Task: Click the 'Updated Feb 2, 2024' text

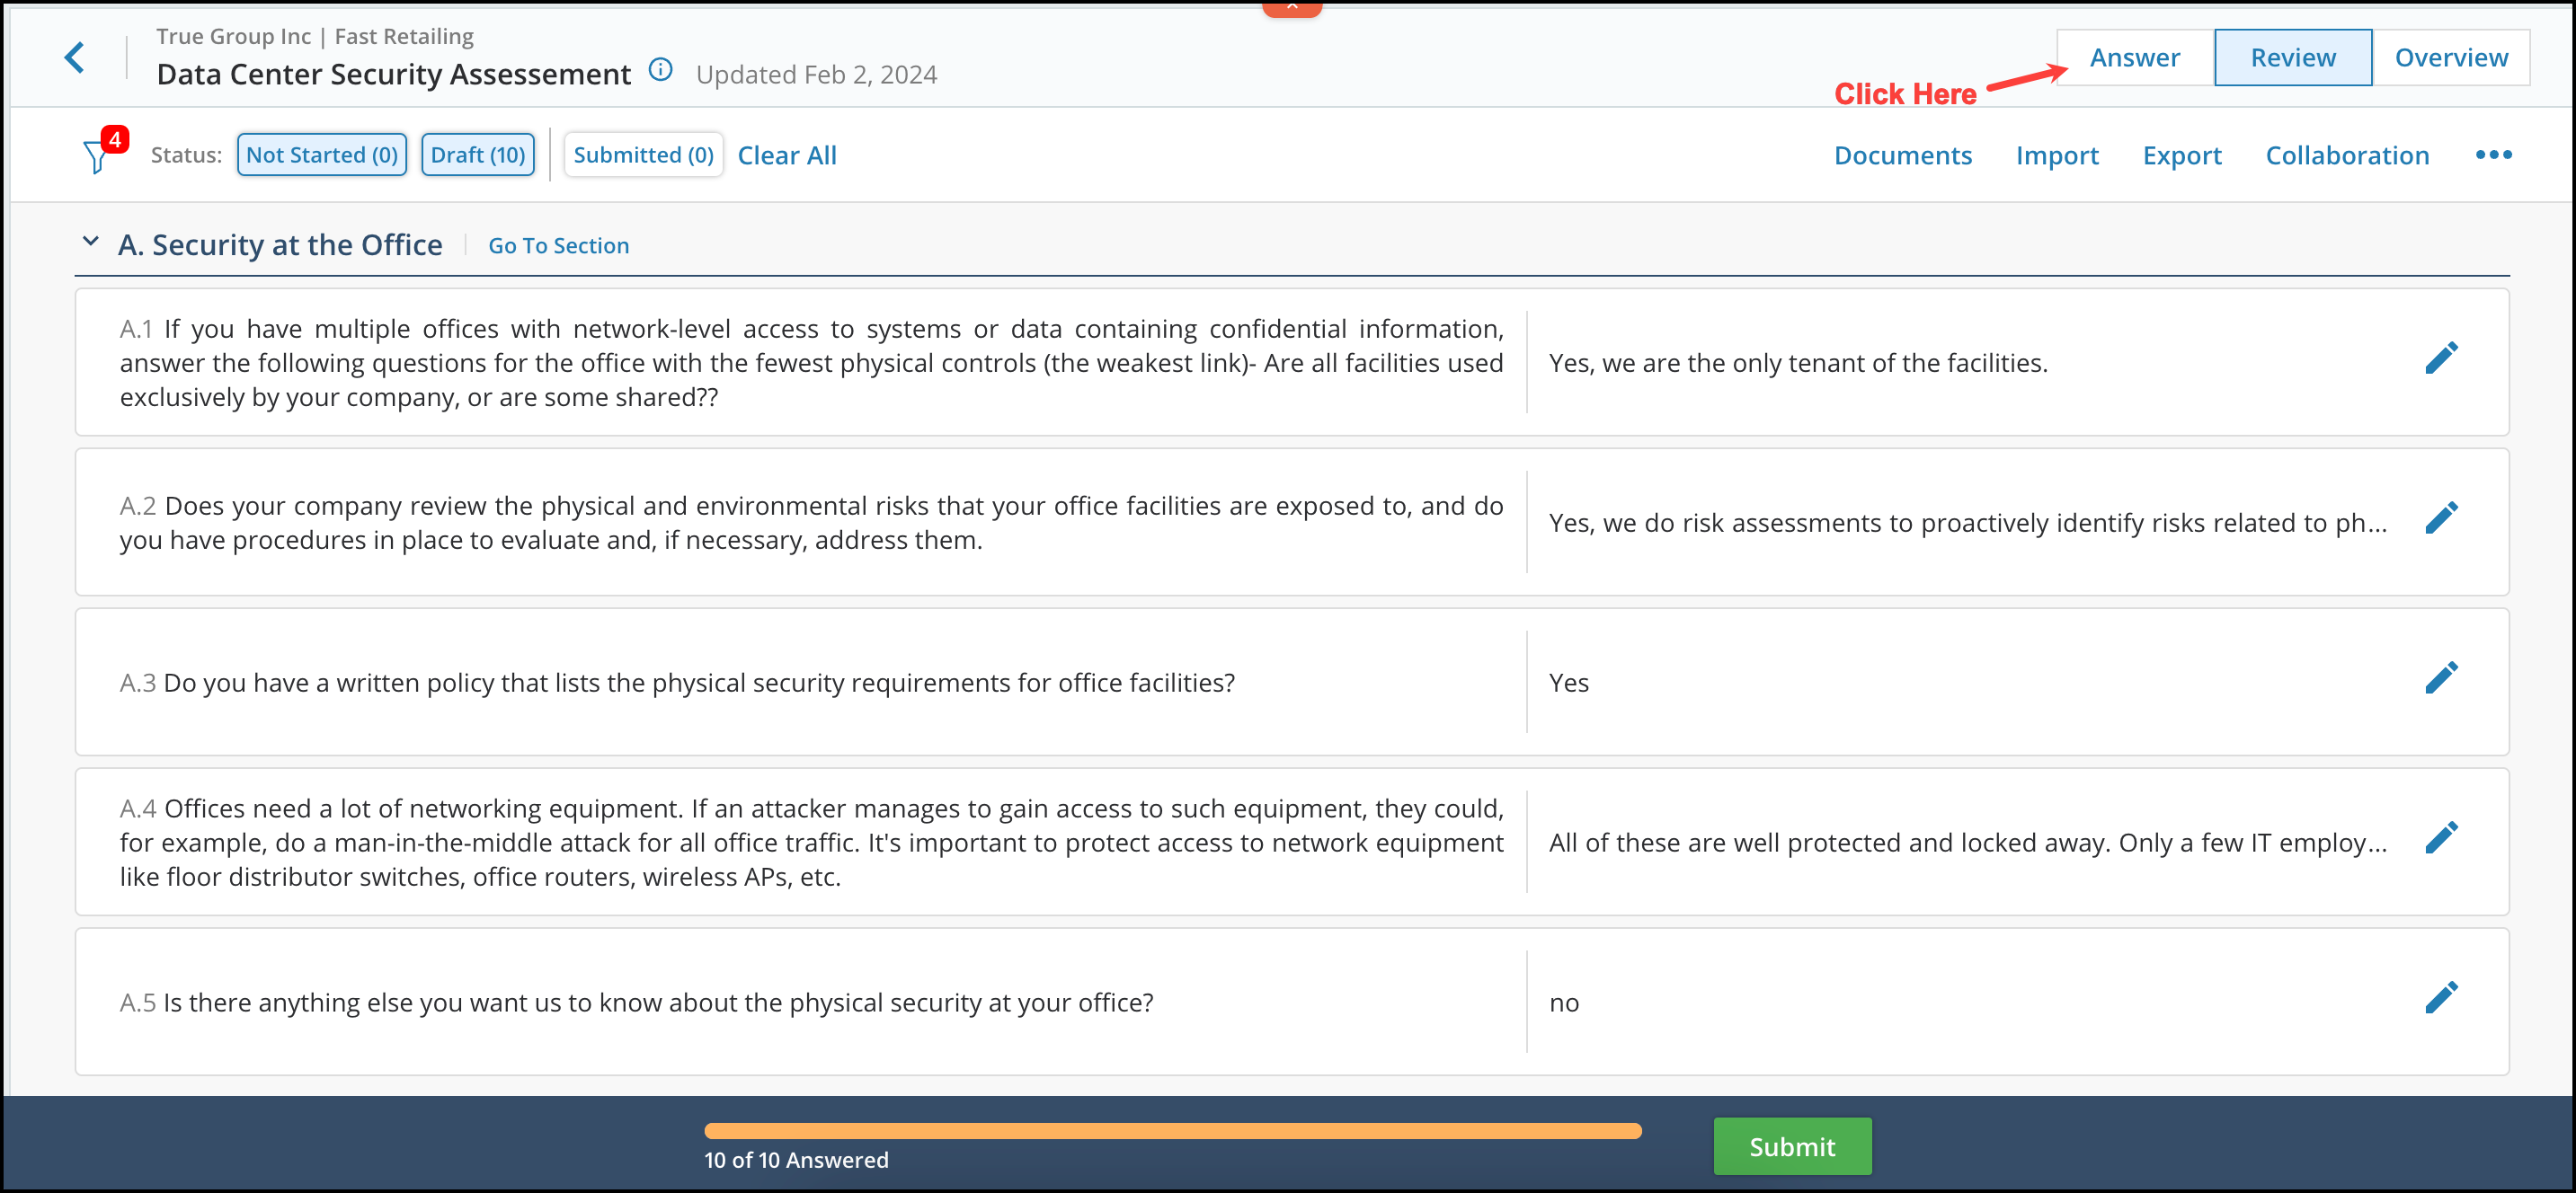Action: 816,74
